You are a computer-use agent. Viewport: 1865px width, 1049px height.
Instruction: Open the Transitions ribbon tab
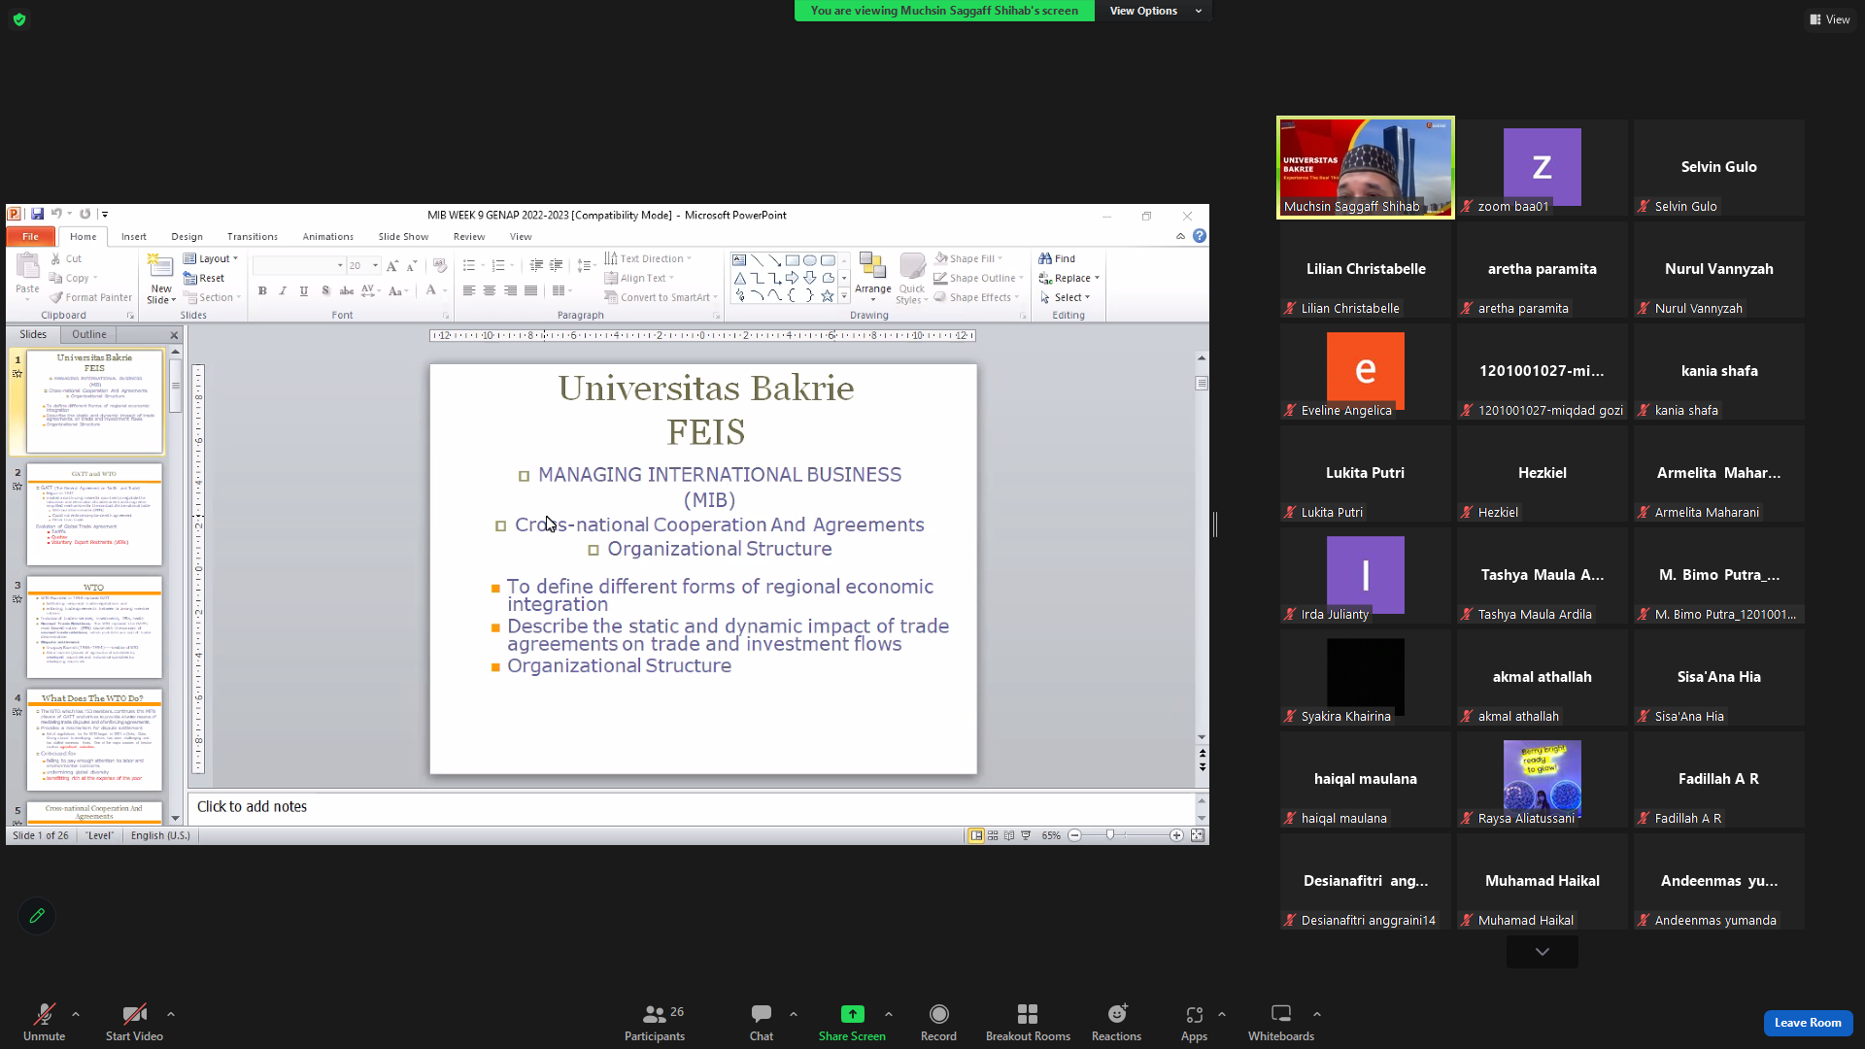[x=253, y=236]
